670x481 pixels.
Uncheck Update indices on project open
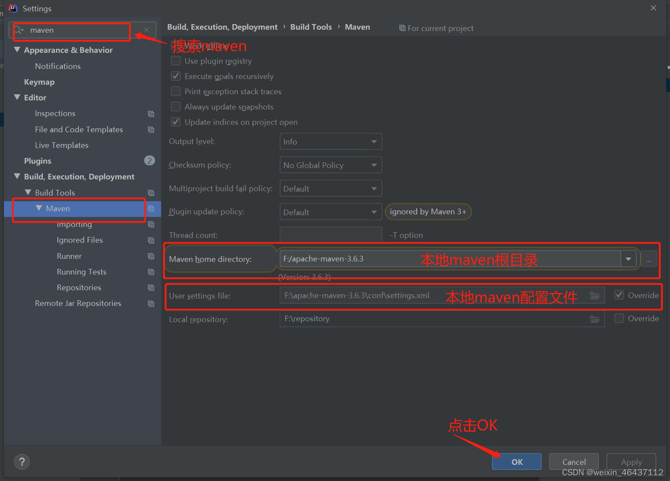(176, 122)
